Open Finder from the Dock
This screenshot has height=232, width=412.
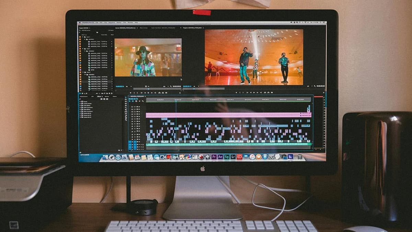coord(105,157)
